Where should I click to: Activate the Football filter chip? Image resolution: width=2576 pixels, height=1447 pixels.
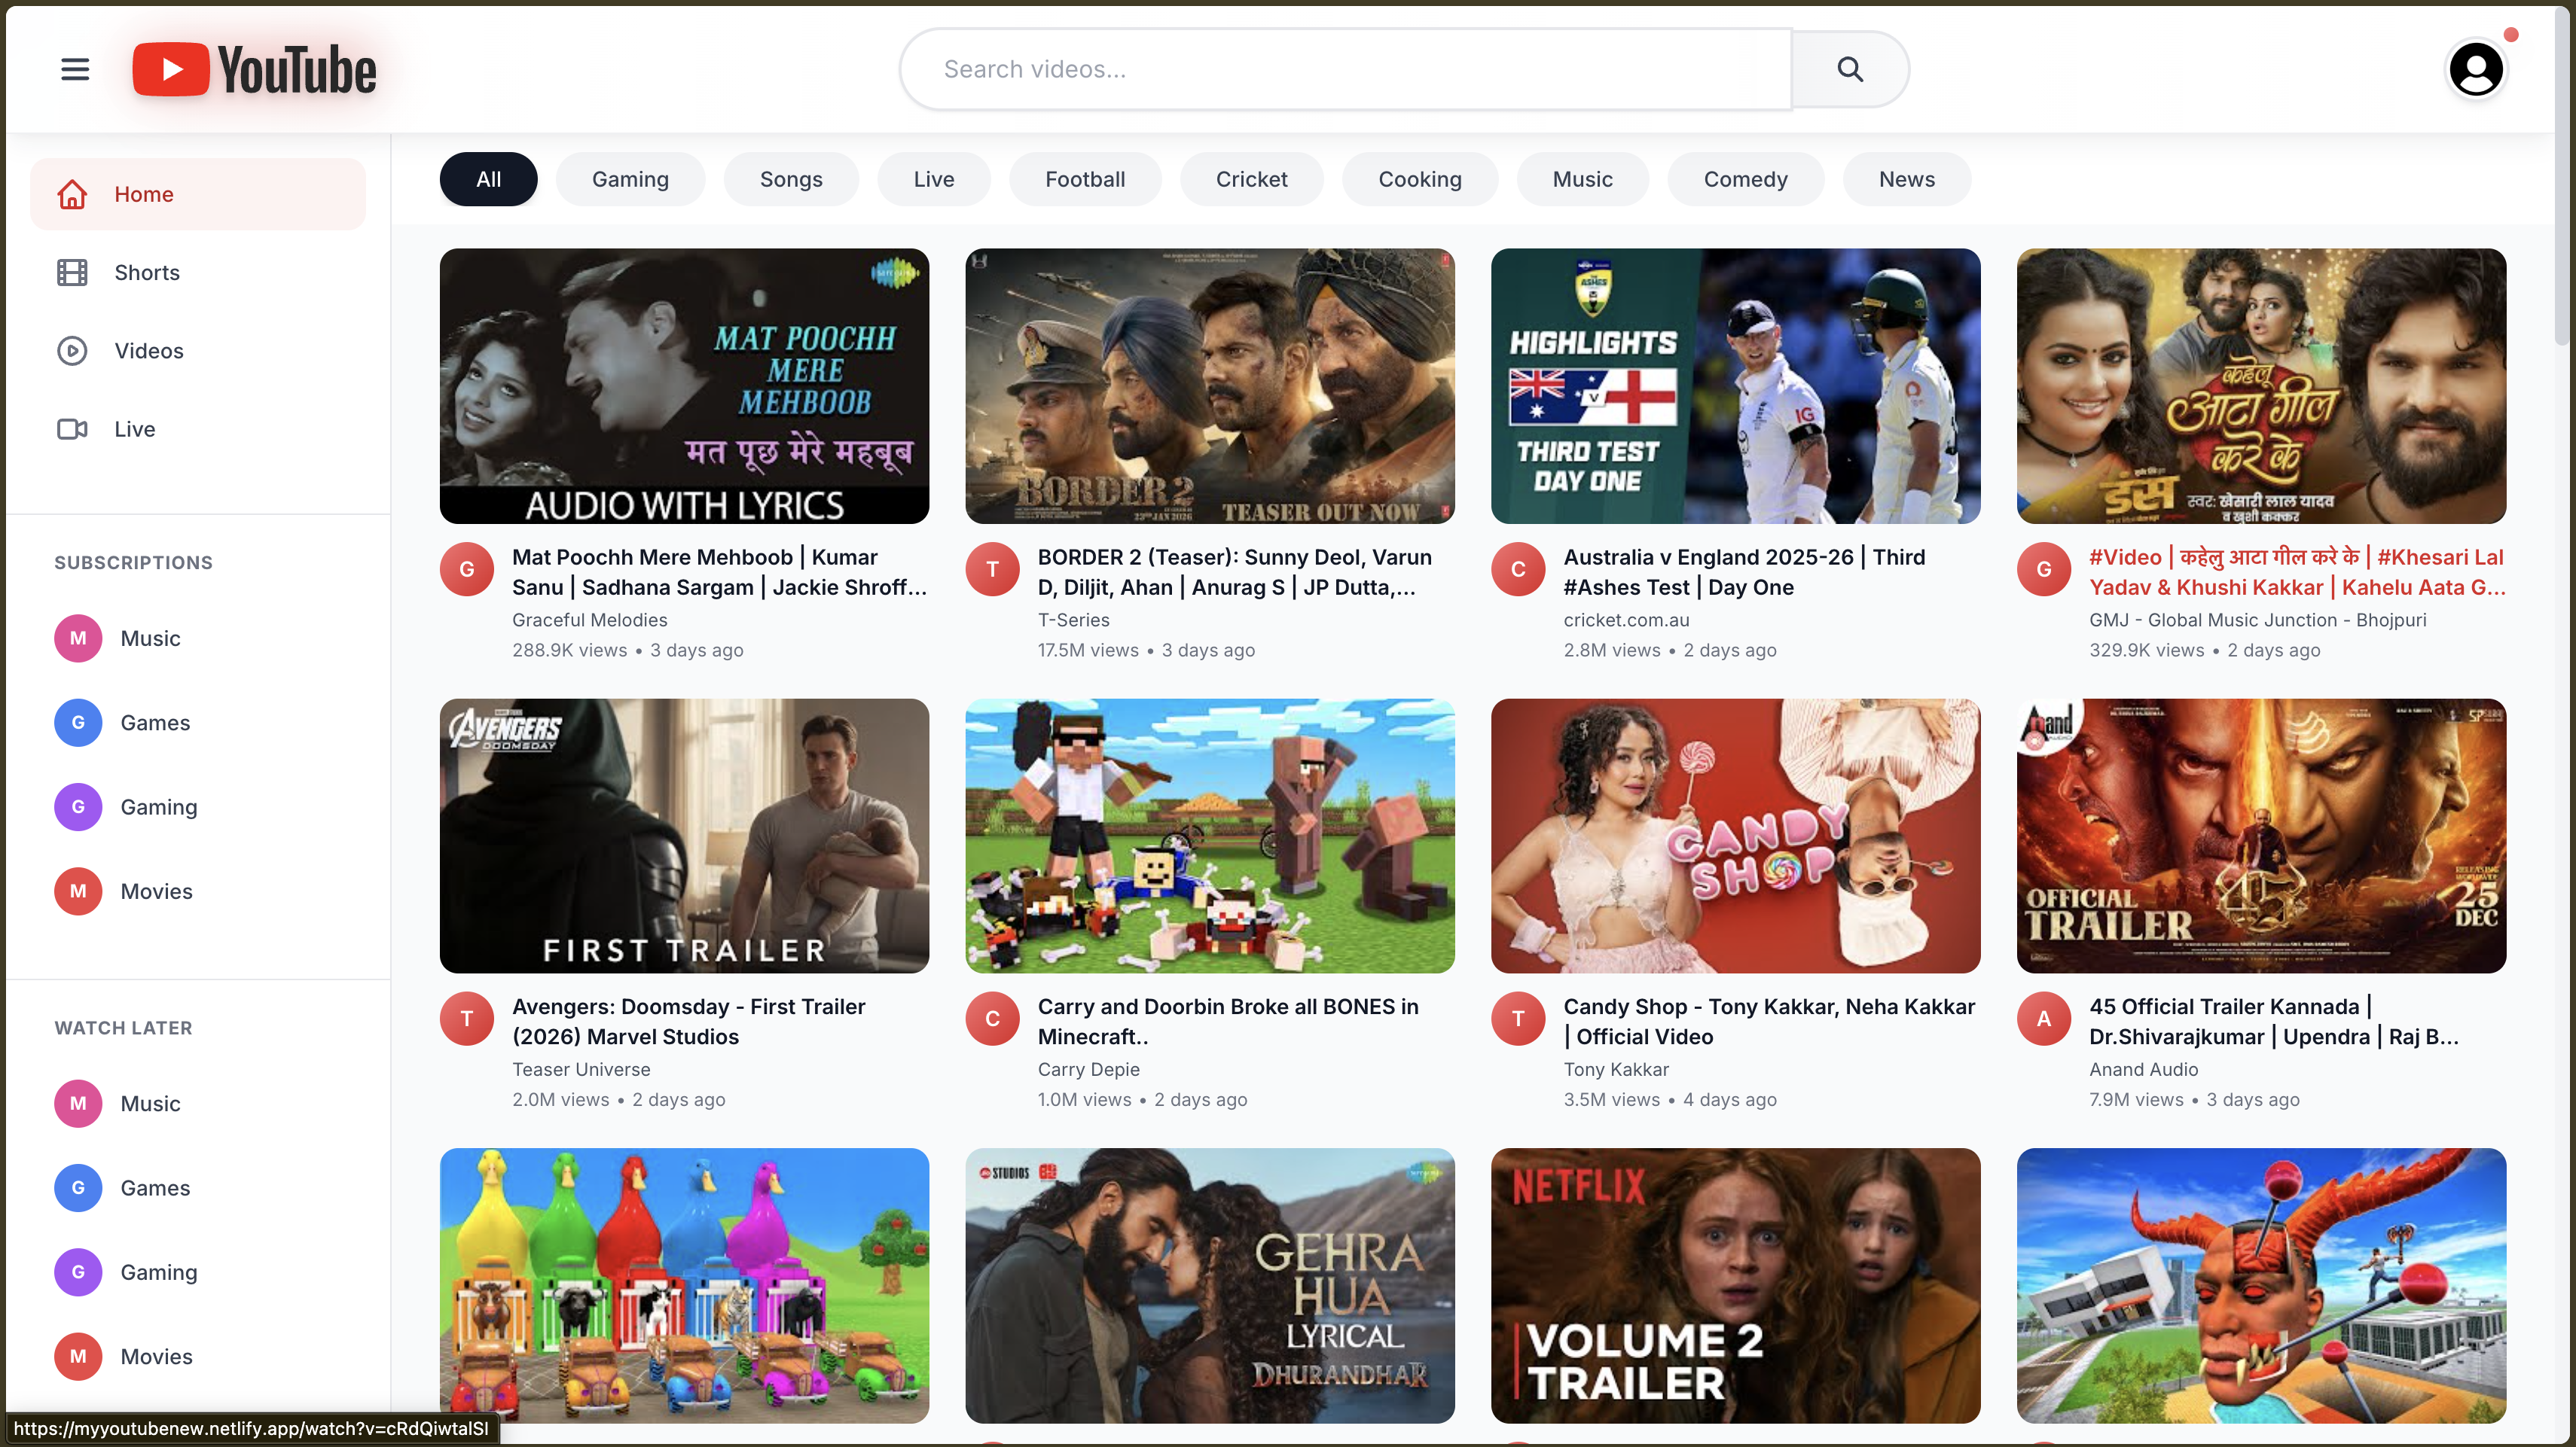[x=1085, y=179]
